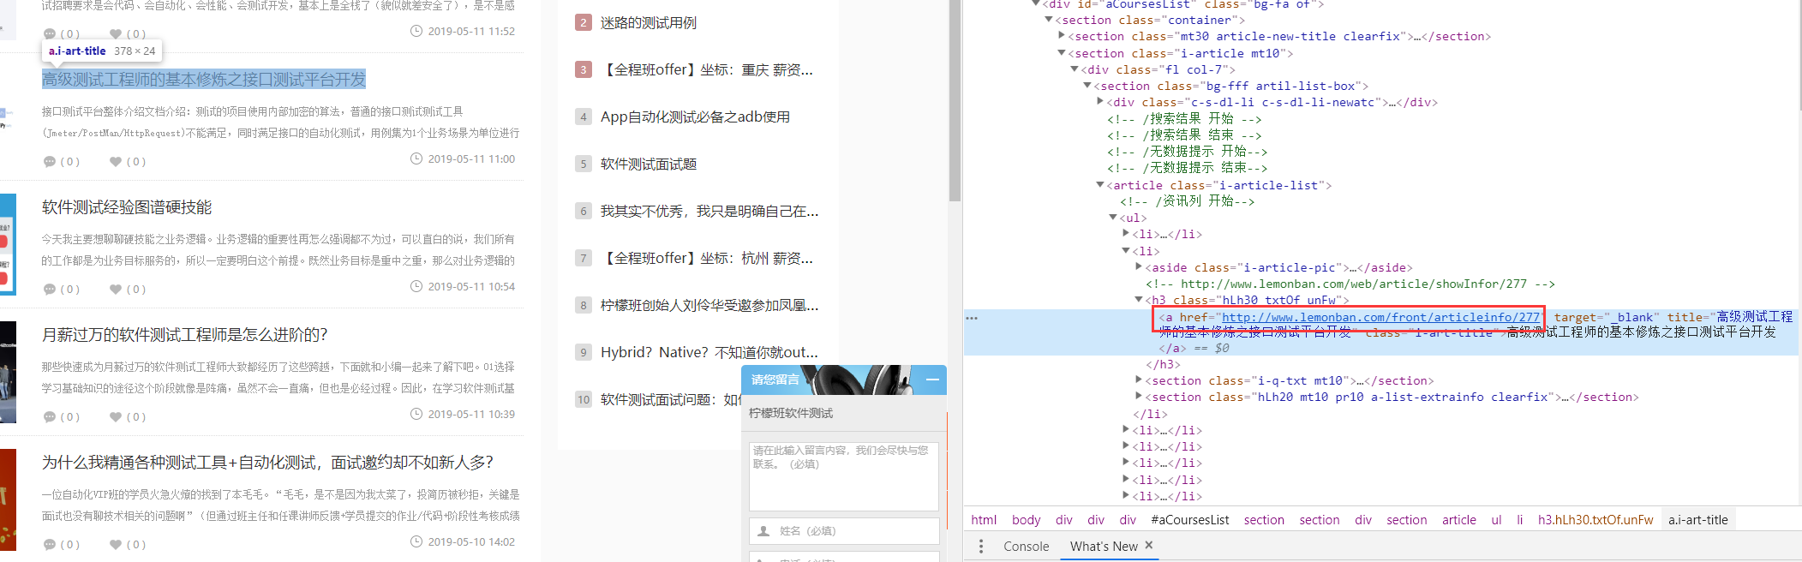Click rank 2 badge next to 迷路的测试用例
The width and height of the screenshot is (1802, 562).
(583, 23)
